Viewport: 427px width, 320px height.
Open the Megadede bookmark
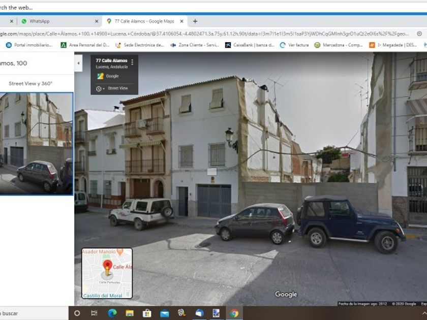(x=393, y=45)
